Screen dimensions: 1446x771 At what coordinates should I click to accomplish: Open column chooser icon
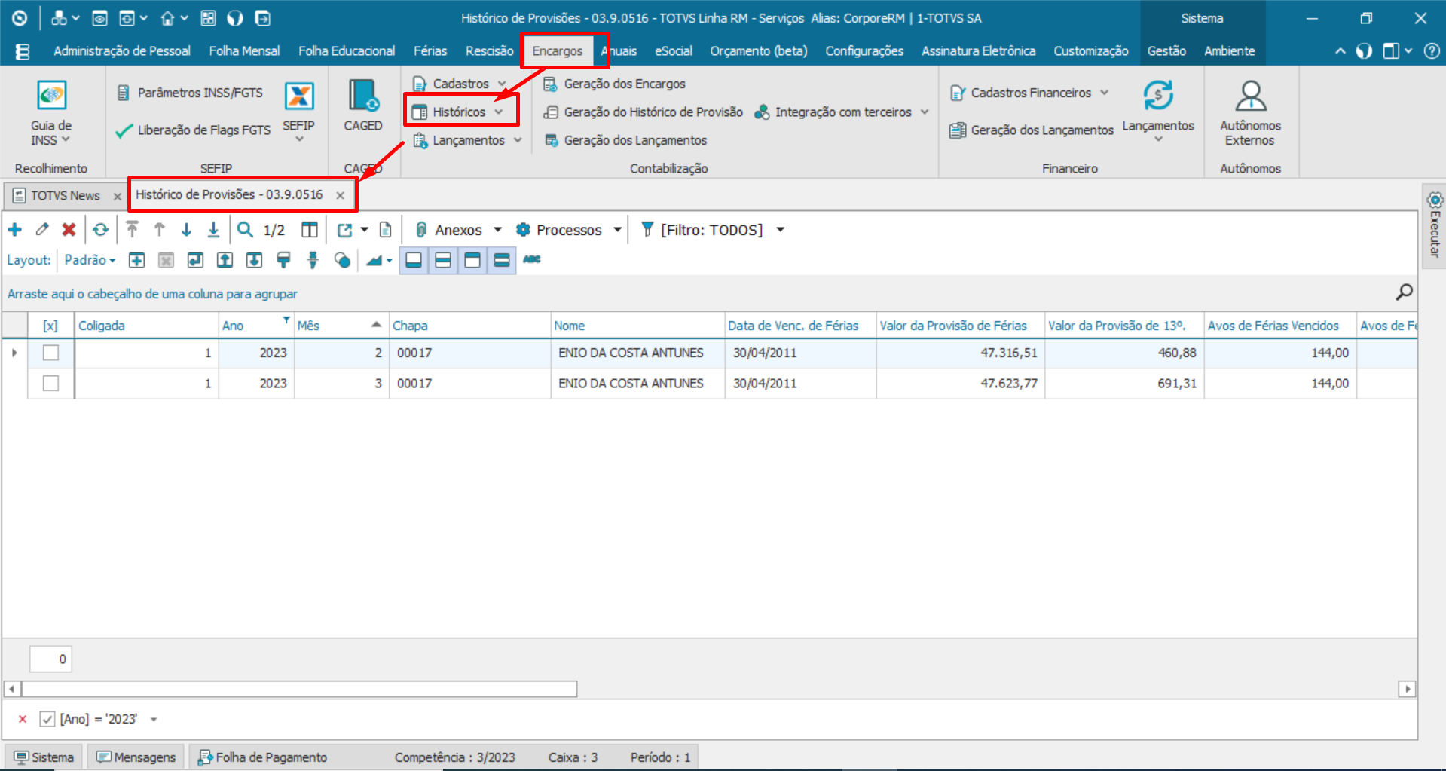[310, 230]
